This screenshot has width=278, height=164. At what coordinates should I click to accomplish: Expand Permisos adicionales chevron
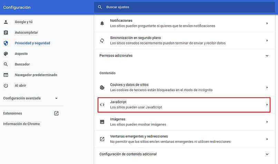pyautogui.click(x=267, y=56)
